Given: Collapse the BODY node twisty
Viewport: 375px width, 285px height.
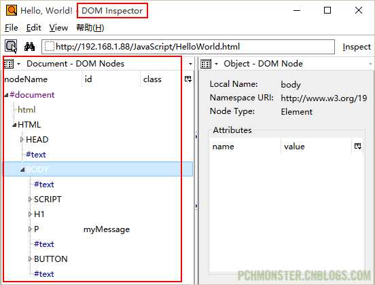Looking at the screenshot, I should [22, 170].
